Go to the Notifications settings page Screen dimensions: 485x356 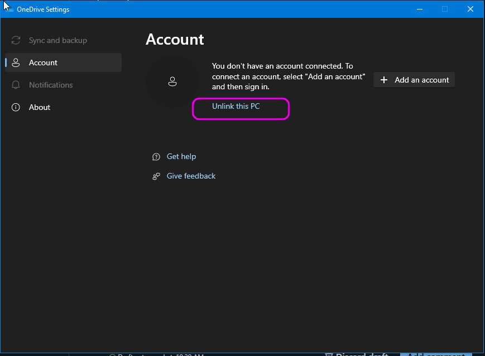[x=63, y=85]
